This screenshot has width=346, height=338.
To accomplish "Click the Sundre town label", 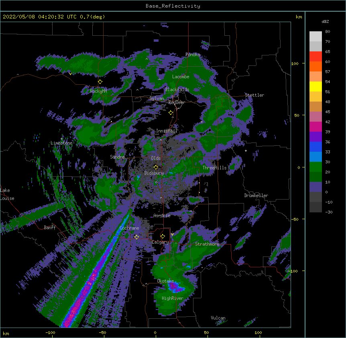I will pos(117,157).
